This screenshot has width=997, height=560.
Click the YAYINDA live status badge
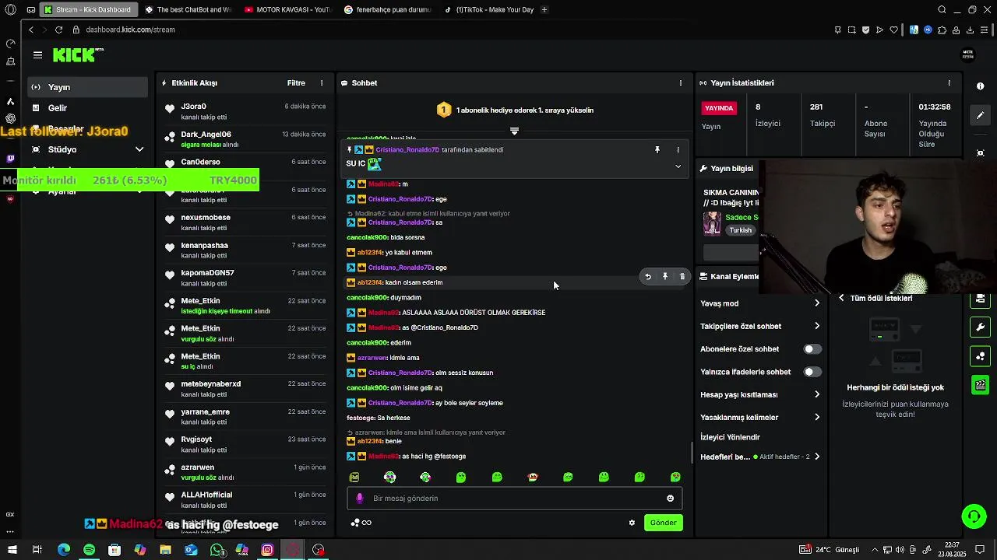[x=719, y=108]
